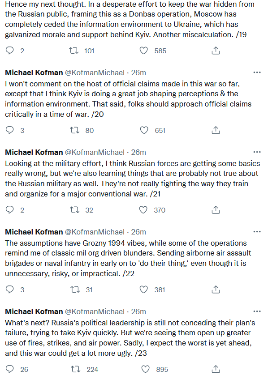The image size is (268, 375).
Task: Like the /22 Grozny 1994 tweet
Action: tap(143, 290)
